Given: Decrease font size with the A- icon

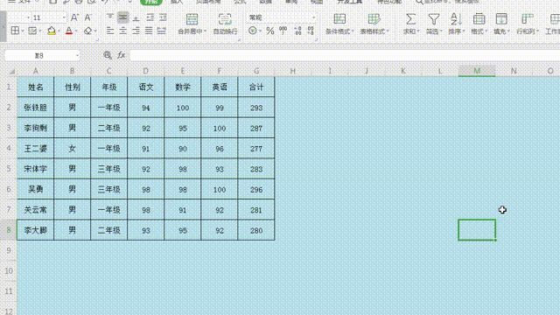Looking at the screenshot, I should (87, 17).
